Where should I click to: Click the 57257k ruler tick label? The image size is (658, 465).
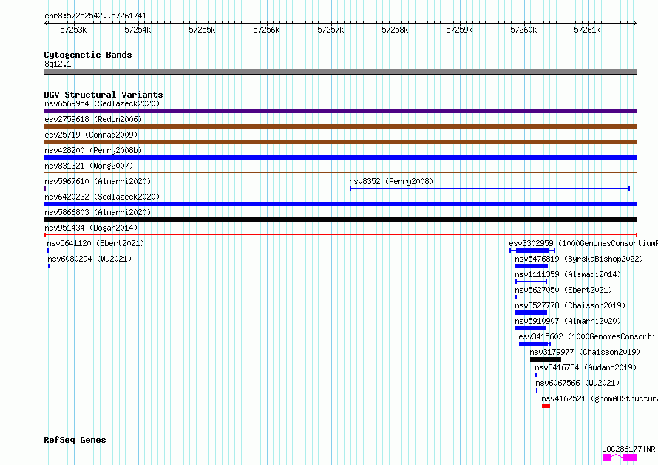coord(330,30)
